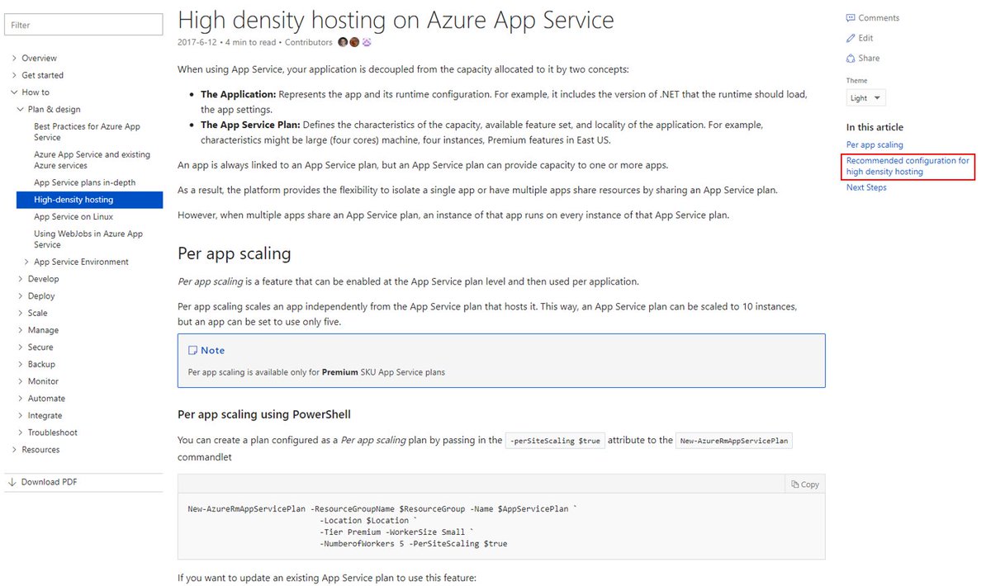This screenshot has height=586, width=991.
Task: Click the Per app scaling heading
Action: pyautogui.click(x=234, y=253)
